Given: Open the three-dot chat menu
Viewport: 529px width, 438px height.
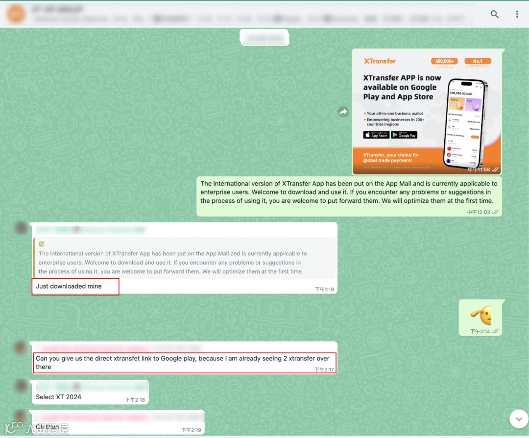Looking at the screenshot, I should click(517, 14).
